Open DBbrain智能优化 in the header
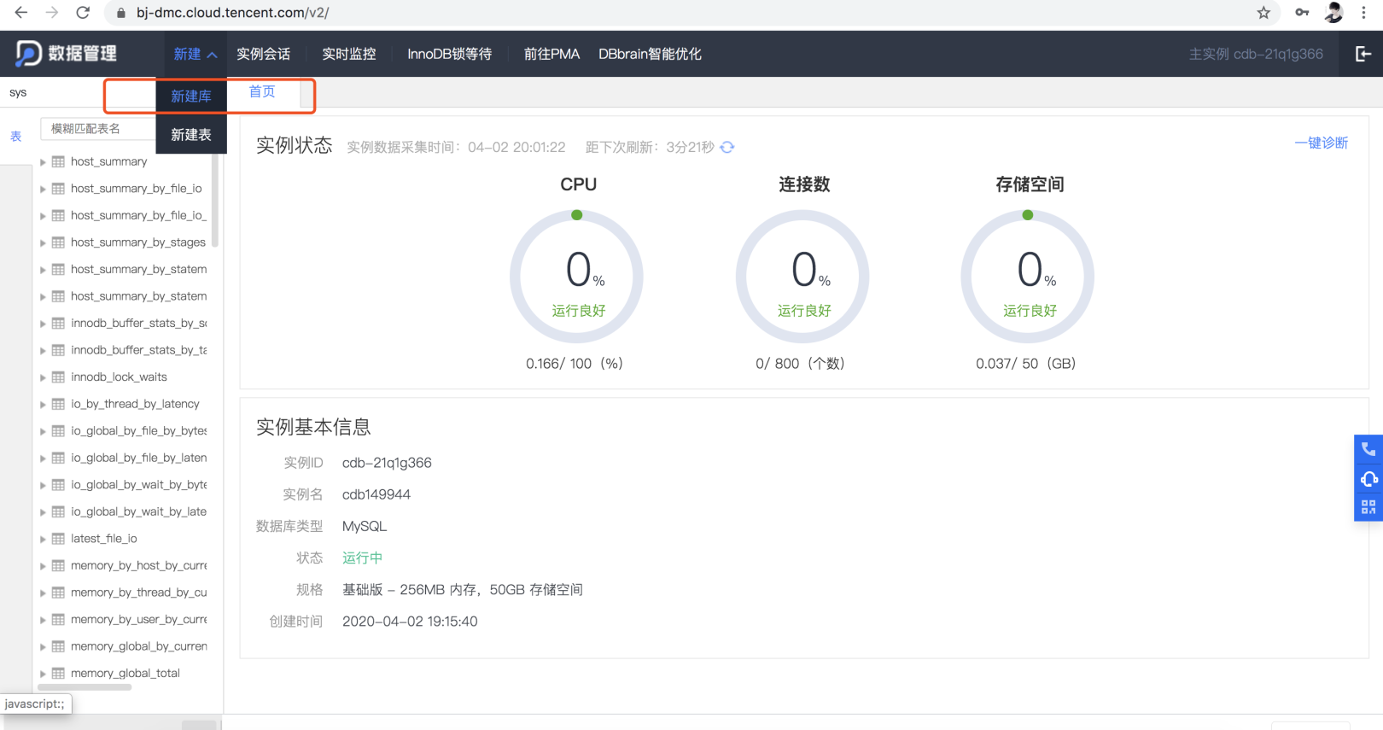 coord(651,54)
